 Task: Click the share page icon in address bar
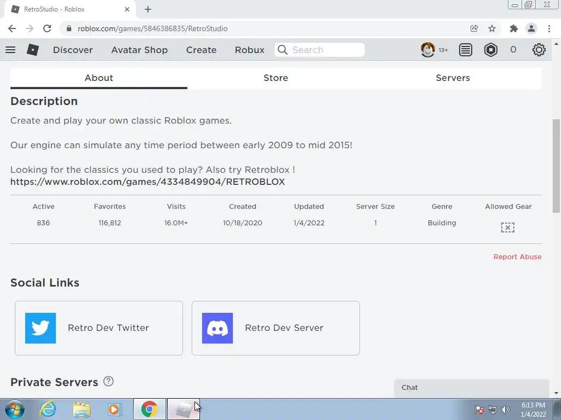474,28
